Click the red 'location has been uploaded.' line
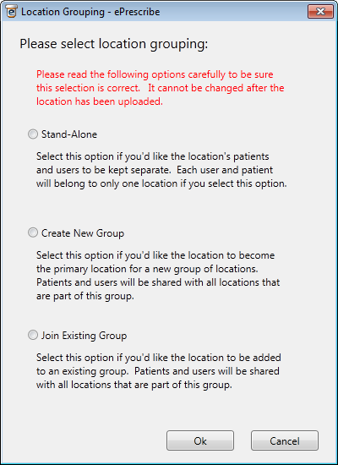 pyautogui.click(x=100, y=101)
